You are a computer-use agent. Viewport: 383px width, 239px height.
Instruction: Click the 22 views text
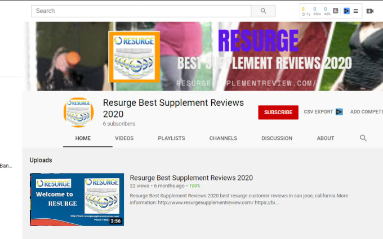(139, 186)
